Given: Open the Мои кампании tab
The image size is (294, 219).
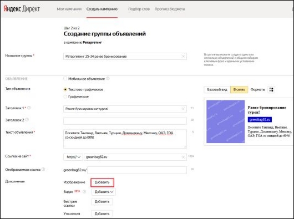Looking at the screenshot, I should pos(69,9).
